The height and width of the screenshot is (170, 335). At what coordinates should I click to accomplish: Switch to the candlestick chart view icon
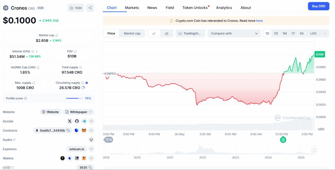click(167, 34)
